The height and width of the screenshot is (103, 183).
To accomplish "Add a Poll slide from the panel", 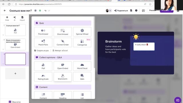I will (43, 66).
